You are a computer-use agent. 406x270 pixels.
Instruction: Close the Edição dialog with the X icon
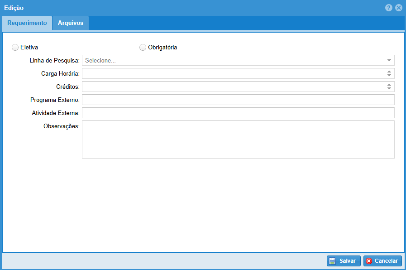coord(398,8)
